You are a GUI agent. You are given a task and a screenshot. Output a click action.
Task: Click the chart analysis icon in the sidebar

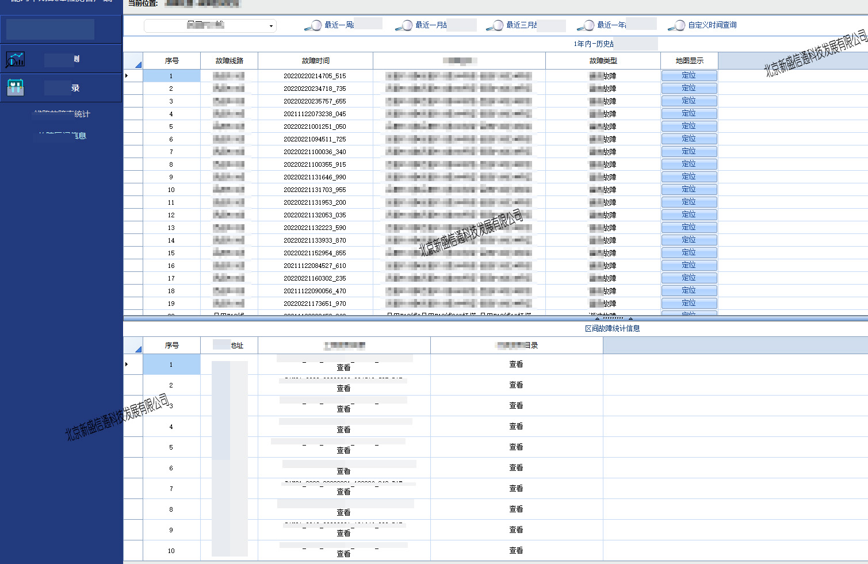pos(16,59)
